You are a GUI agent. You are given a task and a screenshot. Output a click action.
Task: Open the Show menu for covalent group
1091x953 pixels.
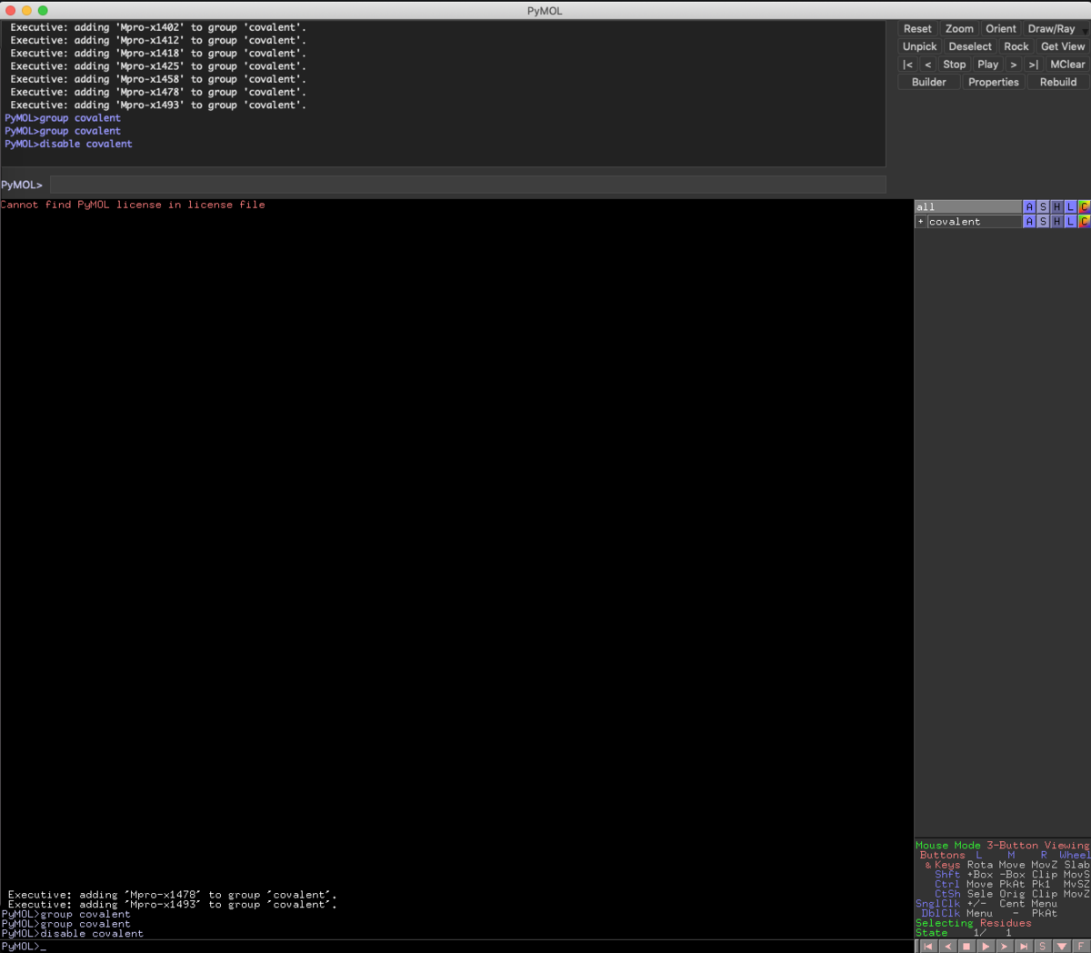coord(1043,222)
